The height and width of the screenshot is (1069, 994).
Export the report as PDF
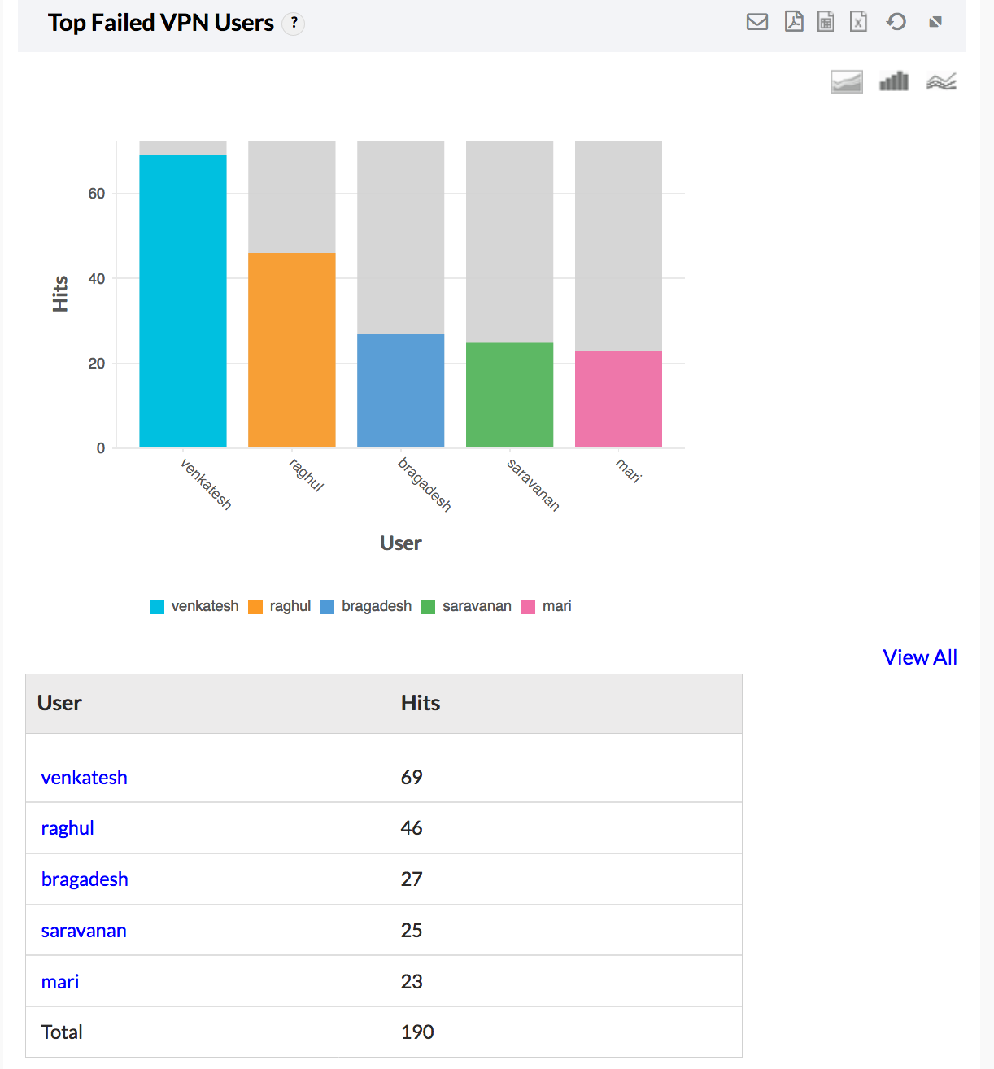click(x=793, y=22)
